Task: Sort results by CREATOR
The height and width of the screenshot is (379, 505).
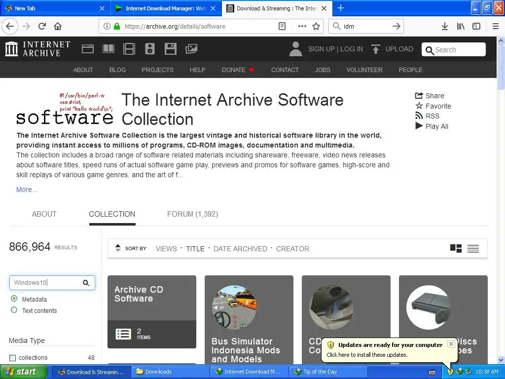Action: click(x=292, y=249)
